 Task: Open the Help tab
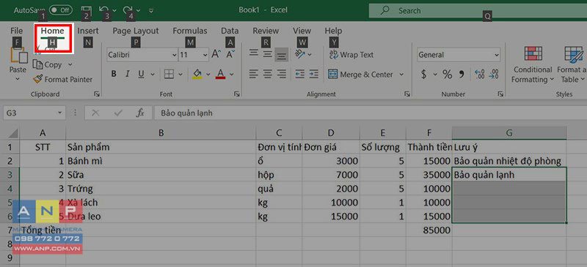pos(333,31)
